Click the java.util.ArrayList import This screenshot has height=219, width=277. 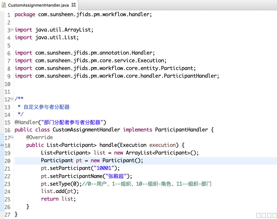click(64, 30)
